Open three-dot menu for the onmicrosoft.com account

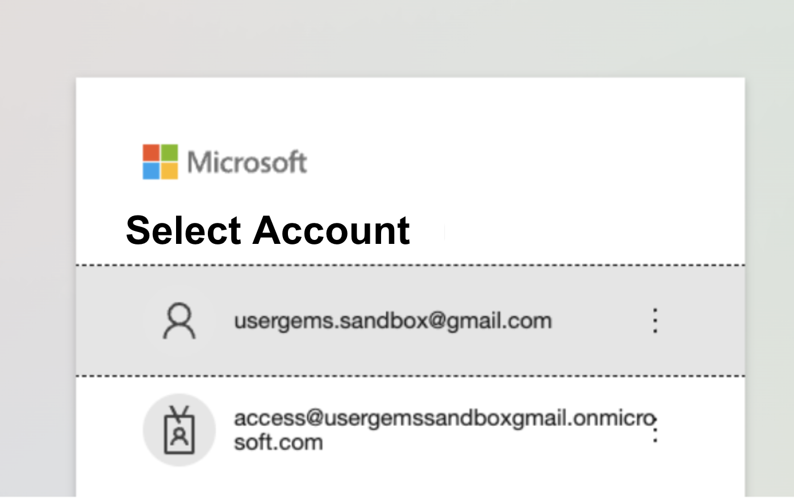tap(655, 430)
